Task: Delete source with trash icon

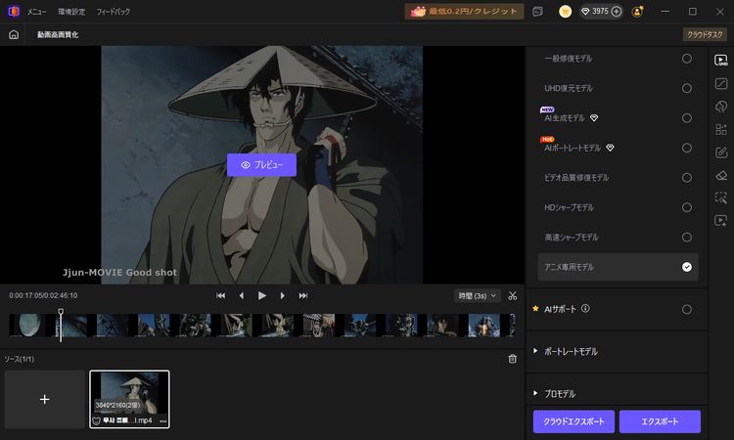Action: click(513, 359)
